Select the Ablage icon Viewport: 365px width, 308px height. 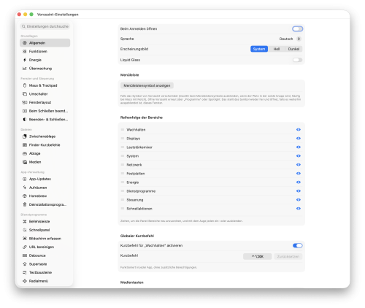point(25,153)
